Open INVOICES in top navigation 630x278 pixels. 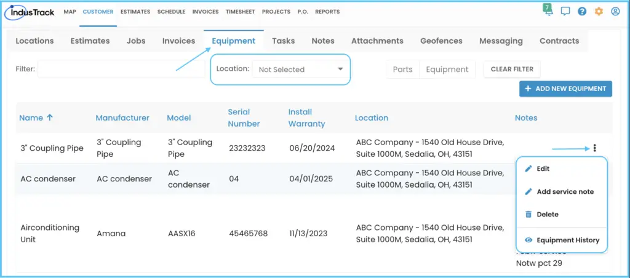pyautogui.click(x=205, y=12)
